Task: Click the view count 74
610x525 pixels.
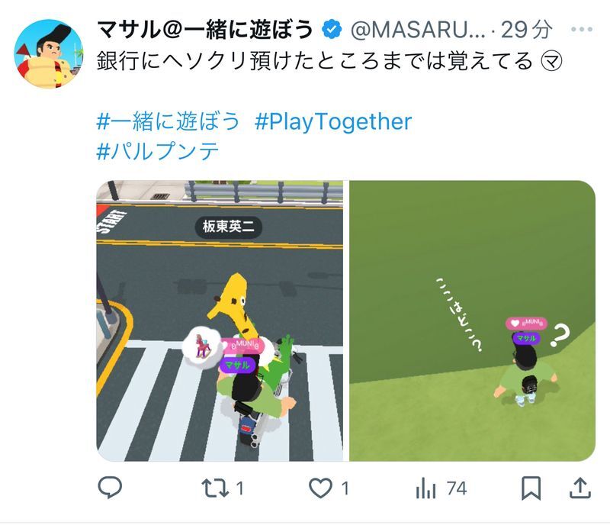Action: (456, 488)
